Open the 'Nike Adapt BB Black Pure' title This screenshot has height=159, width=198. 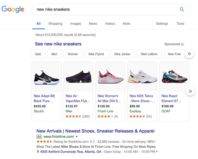click(x=44, y=98)
